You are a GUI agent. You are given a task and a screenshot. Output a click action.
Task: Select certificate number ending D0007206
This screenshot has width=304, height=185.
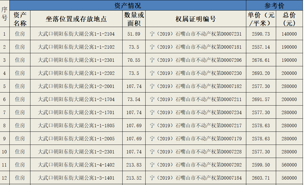click(x=196, y=60)
